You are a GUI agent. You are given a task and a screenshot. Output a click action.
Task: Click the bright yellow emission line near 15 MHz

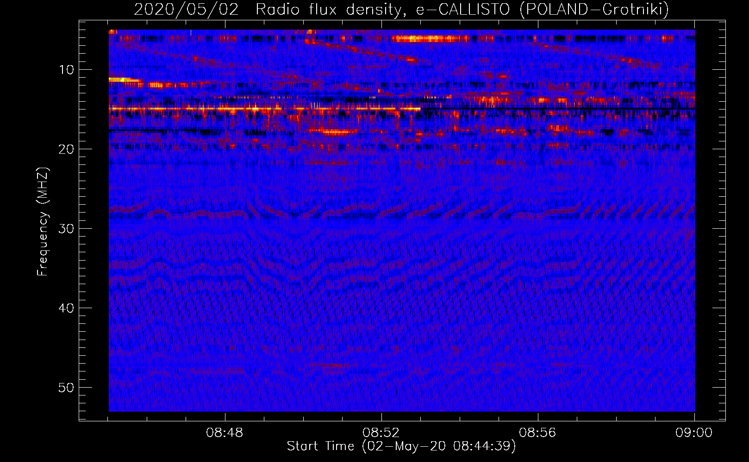pyautogui.click(x=264, y=109)
